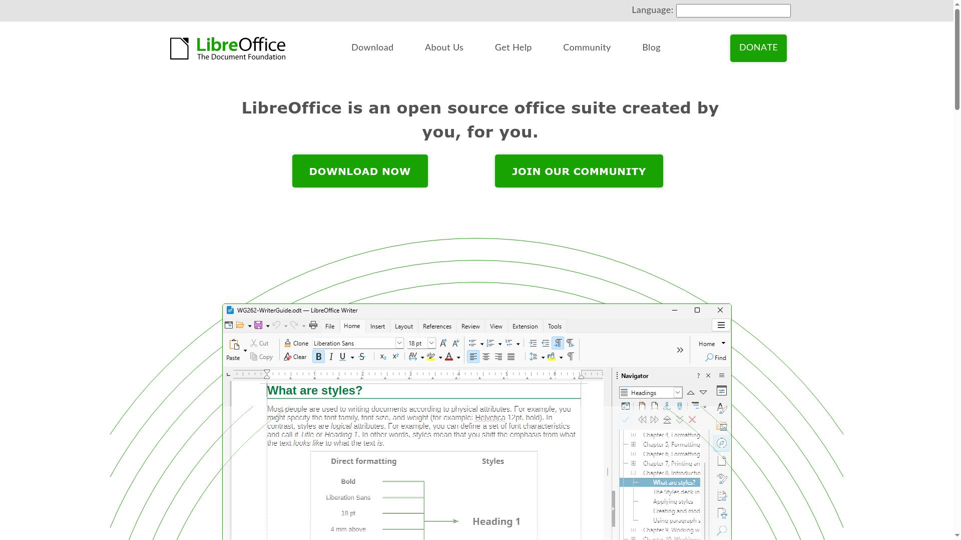This screenshot has width=961, height=540.
Task: Click the Center alignment icon
Action: point(486,356)
